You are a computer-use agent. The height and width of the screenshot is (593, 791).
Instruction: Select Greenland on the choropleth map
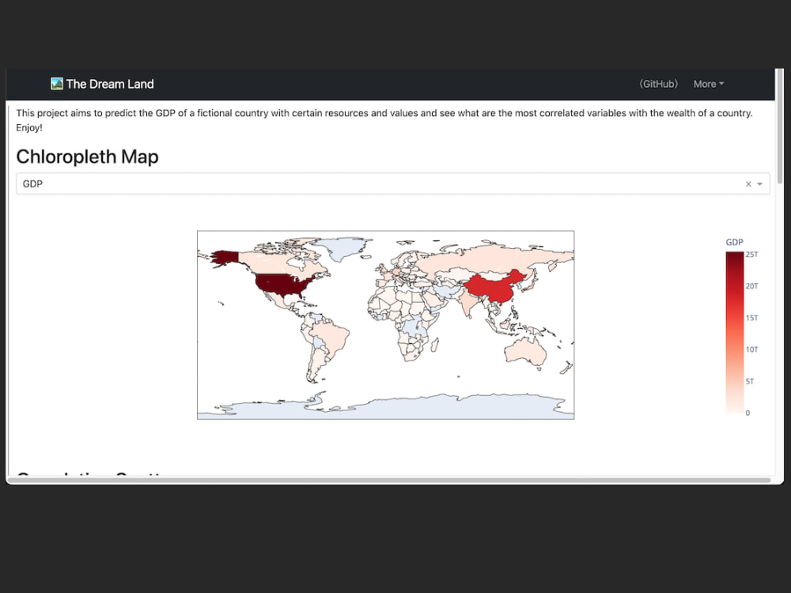pos(341,247)
